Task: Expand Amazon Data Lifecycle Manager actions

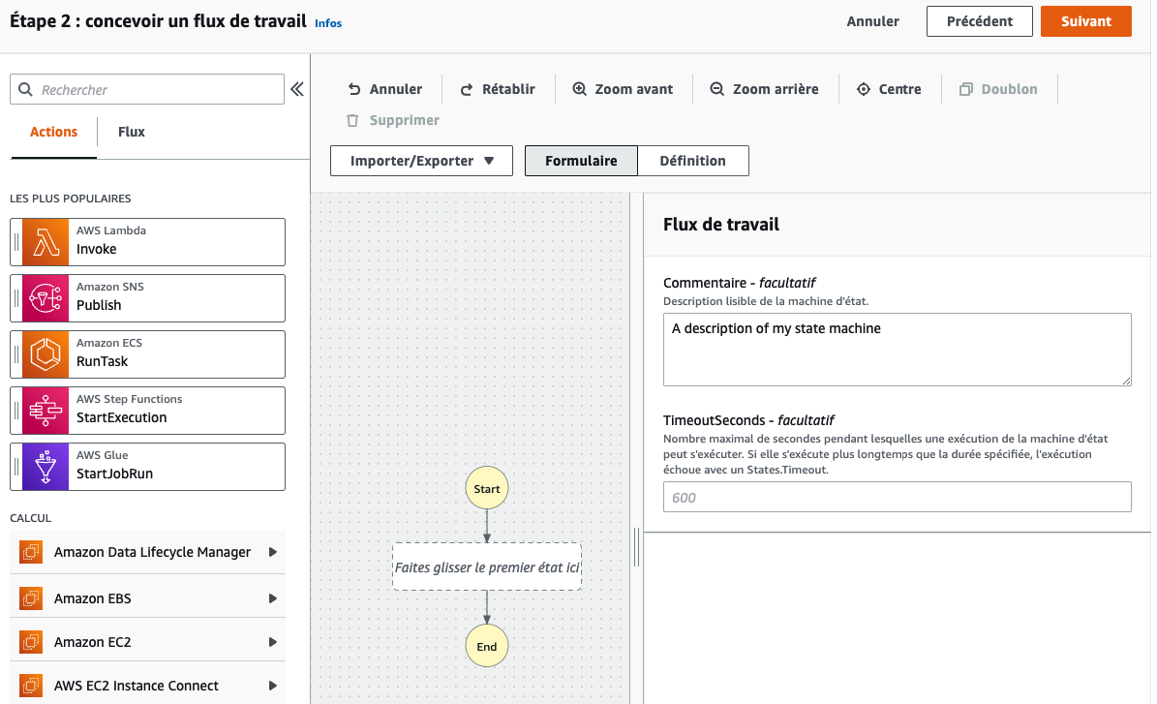Action: tap(272, 552)
